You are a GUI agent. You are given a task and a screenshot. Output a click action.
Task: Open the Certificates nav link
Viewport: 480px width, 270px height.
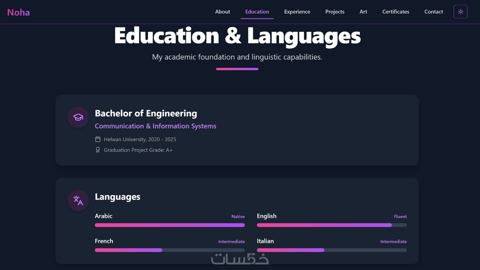click(396, 12)
